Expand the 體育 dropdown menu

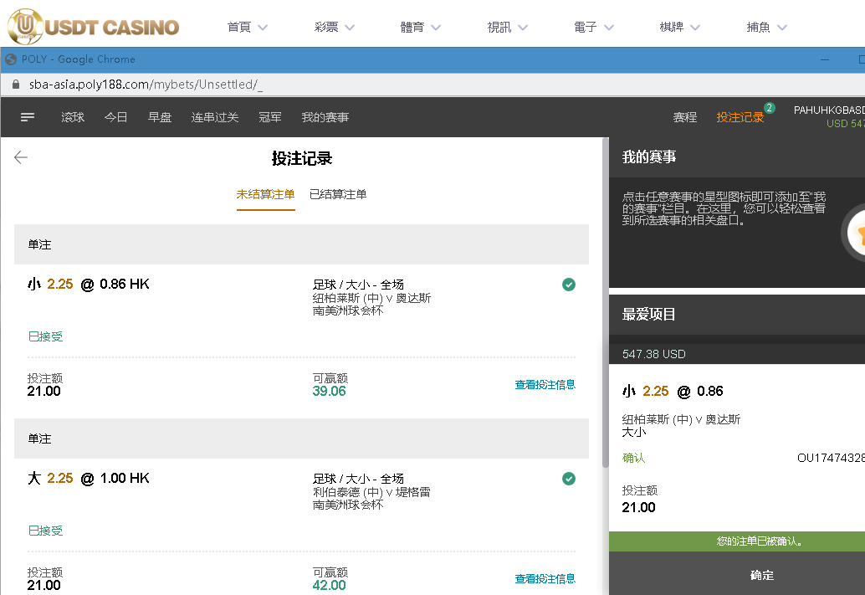click(x=423, y=27)
